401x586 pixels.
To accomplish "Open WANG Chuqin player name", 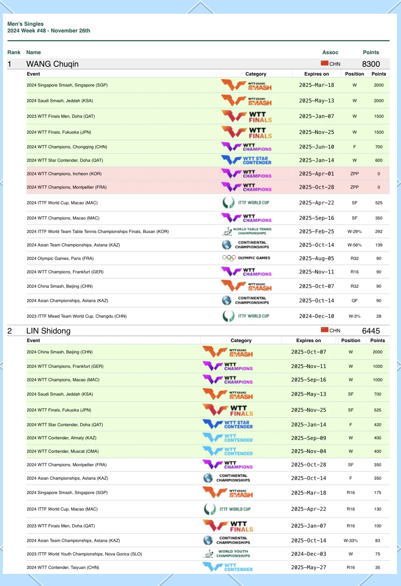I will tap(52, 64).
